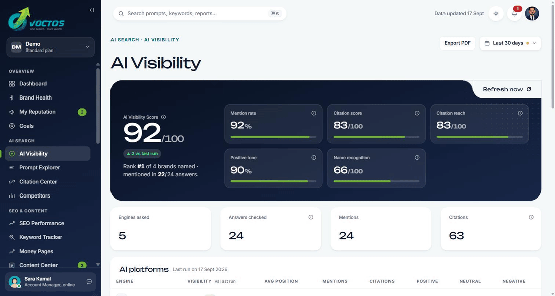Open the Demo workspace dropdown

50,47
